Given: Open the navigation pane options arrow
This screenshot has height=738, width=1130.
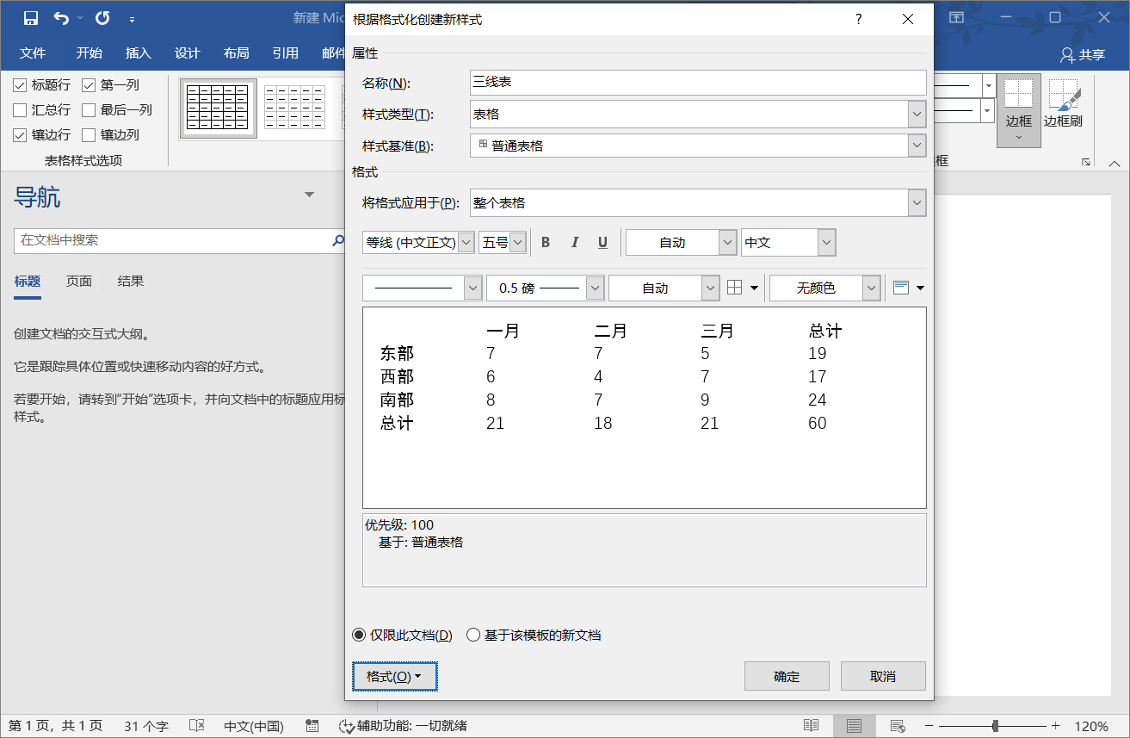Looking at the screenshot, I should 310,195.
